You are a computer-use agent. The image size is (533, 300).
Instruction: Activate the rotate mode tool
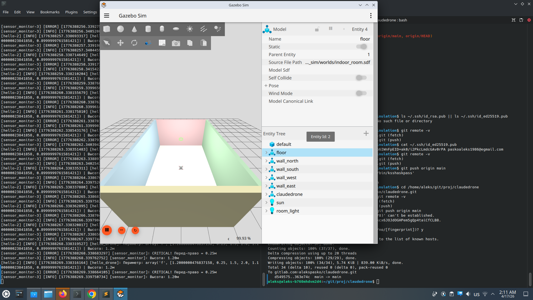[134, 43]
